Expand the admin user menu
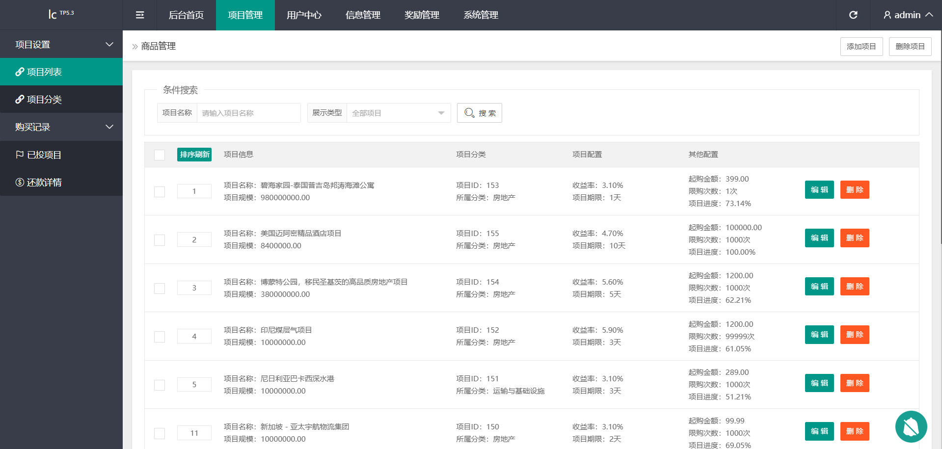Image resolution: width=942 pixels, height=449 pixels. [x=908, y=15]
